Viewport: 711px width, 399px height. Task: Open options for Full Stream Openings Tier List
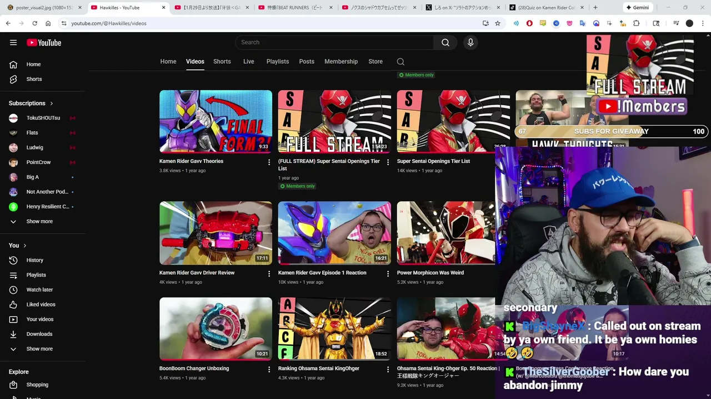click(x=388, y=162)
